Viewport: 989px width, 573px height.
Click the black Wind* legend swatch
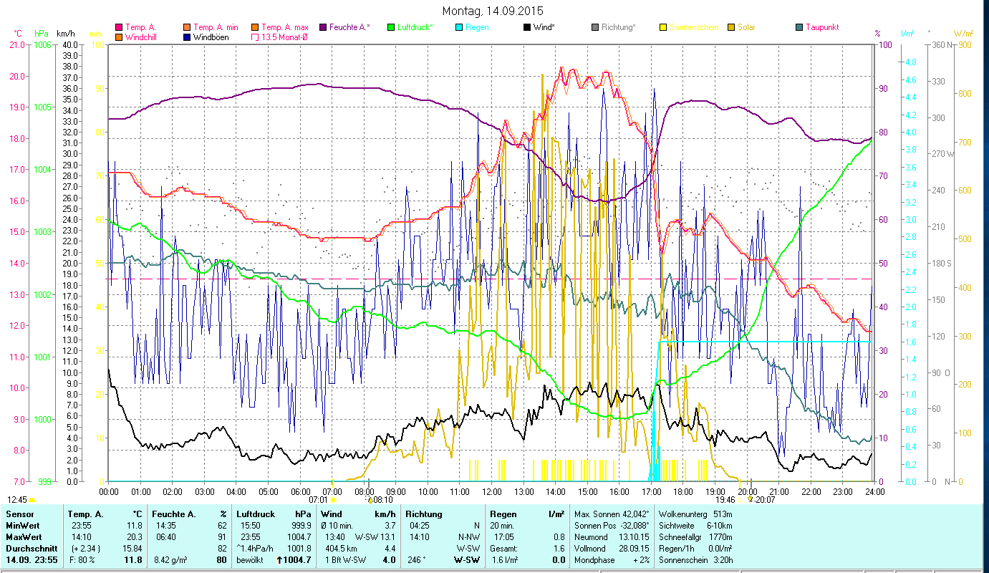pyautogui.click(x=527, y=27)
